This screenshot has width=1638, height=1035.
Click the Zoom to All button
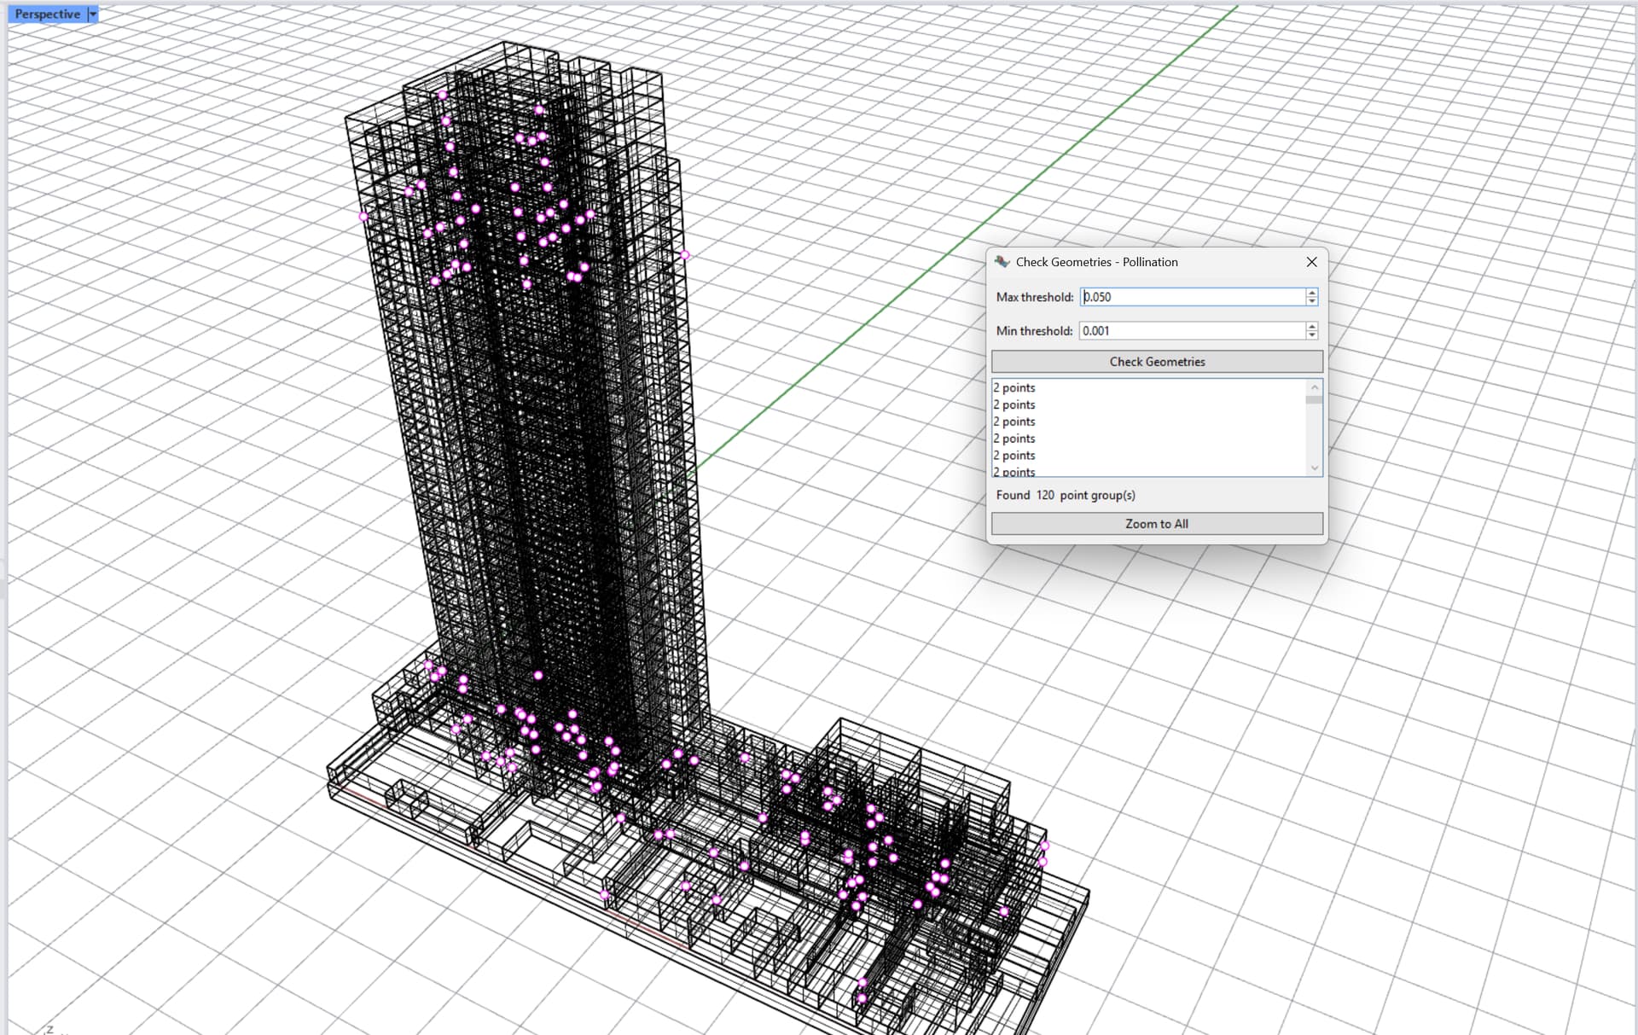[x=1157, y=524]
